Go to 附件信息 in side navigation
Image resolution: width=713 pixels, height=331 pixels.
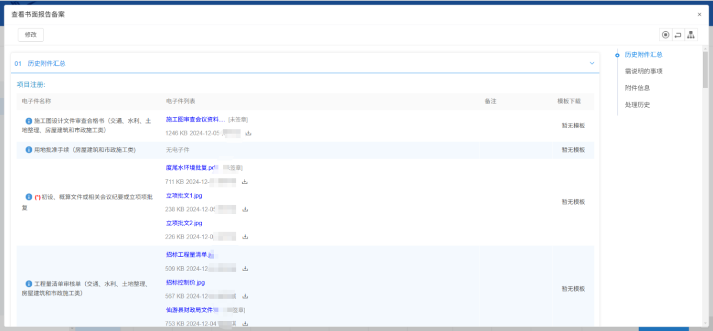pos(637,88)
